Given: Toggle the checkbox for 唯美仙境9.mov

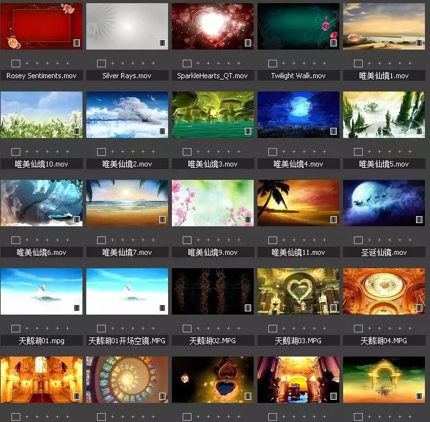Looking at the screenshot, I should pyautogui.click(x=187, y=240).
